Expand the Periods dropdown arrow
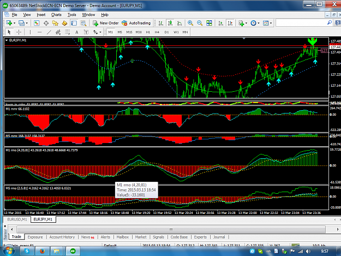Image resolution: width=341 pixels, height=256 pixels. (259, 23)
